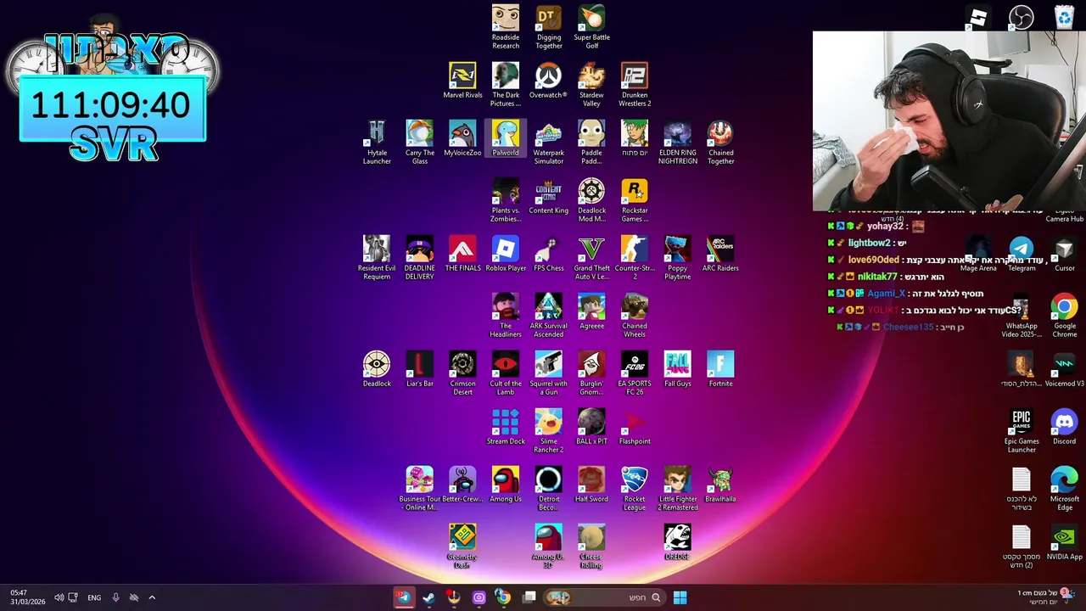Open the Roblox Player shortcut

click(x=506, y=254)
